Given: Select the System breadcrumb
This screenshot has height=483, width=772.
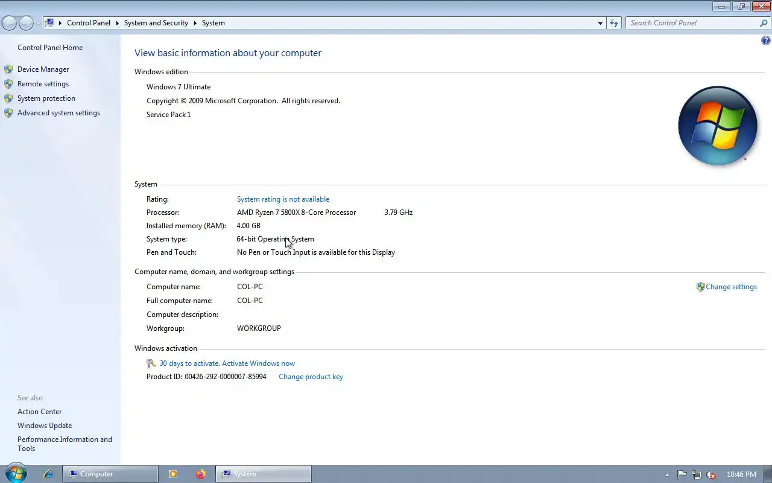Looking at the screenshot, I should click(x=214, y=23).
